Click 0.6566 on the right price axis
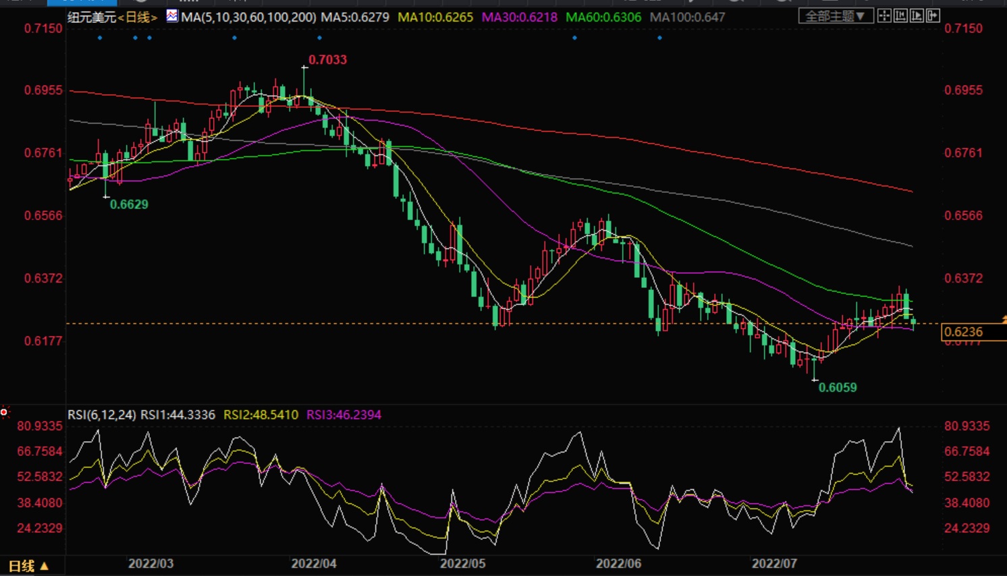 coord(963,216)
